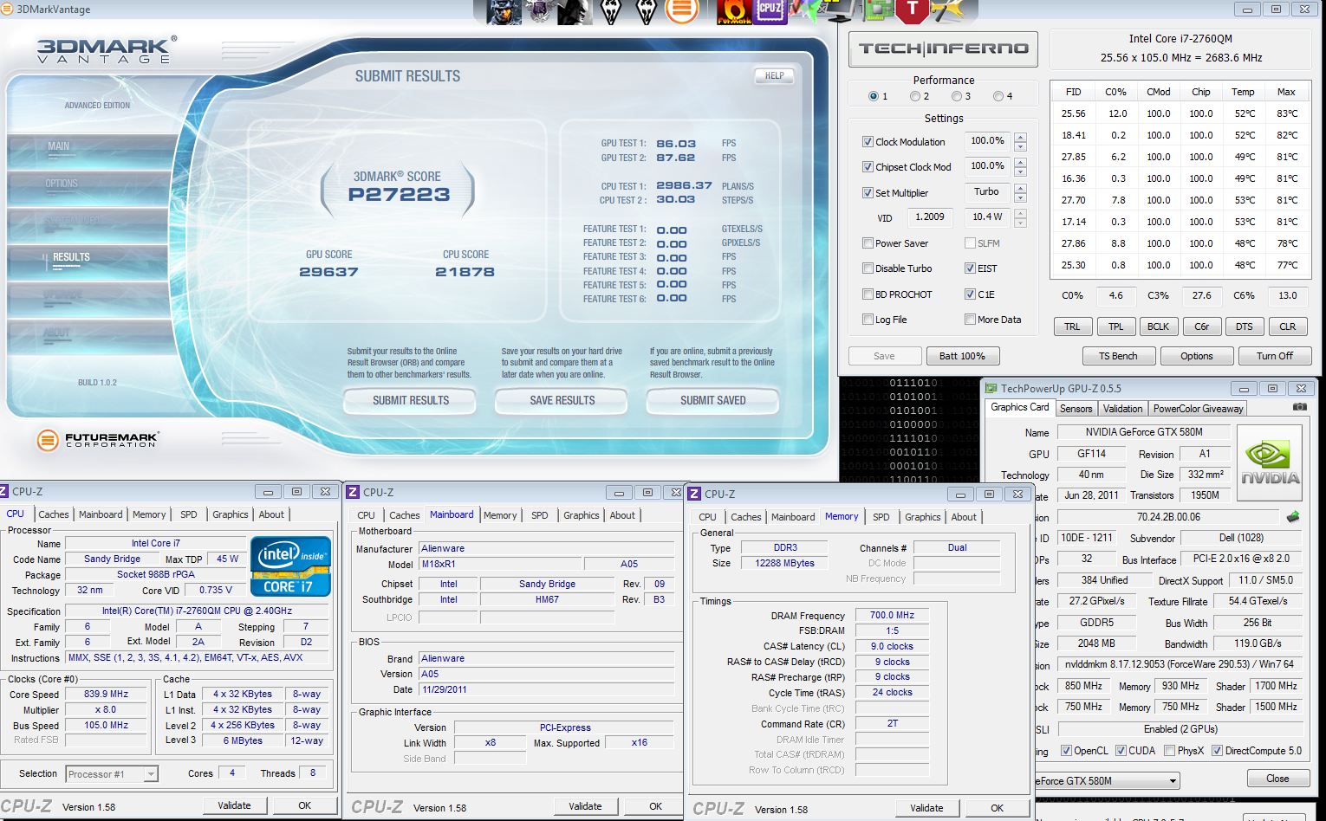Select the OPTIONS item in 3DMark sidebar
The height and width of the screenshot is (821, 1326).
click(62, 184)
